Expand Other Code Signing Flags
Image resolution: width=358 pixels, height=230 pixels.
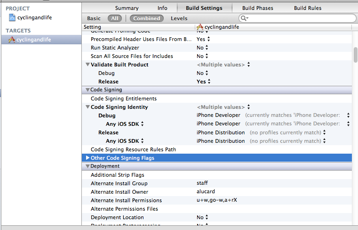[x=88, y=158]
